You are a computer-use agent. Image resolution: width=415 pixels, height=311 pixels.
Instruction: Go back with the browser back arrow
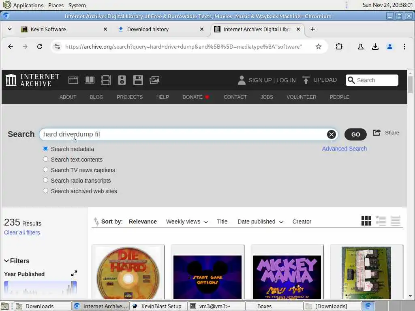[11, 47]
